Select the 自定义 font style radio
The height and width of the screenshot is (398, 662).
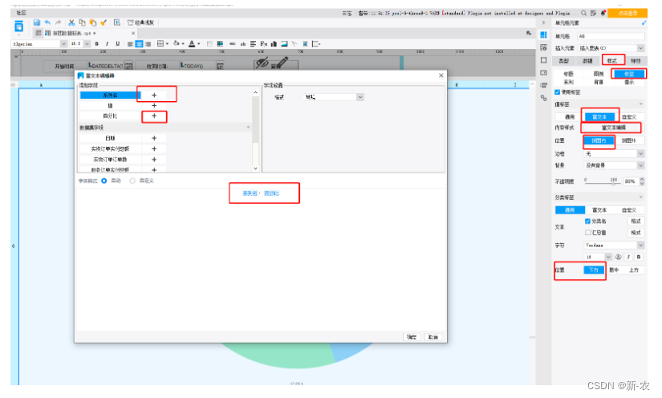[x=132, y=181]
